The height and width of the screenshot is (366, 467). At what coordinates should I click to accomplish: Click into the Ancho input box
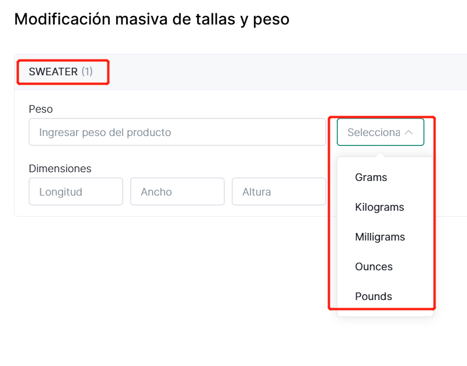click(x=177, y=191)
